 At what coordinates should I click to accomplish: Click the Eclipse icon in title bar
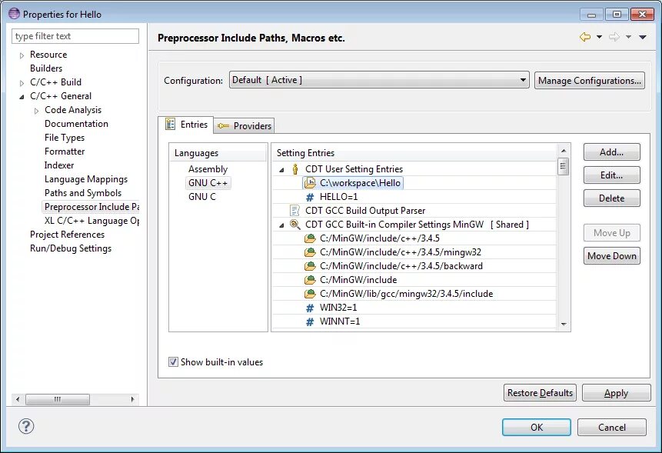[x=14, y=14]
